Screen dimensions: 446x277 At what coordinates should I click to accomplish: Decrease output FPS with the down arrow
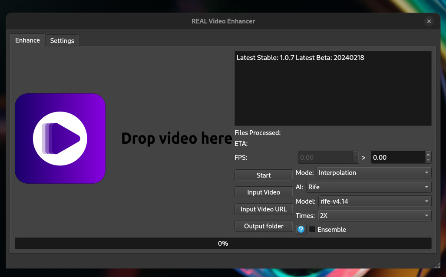click(x=428, y=160)
